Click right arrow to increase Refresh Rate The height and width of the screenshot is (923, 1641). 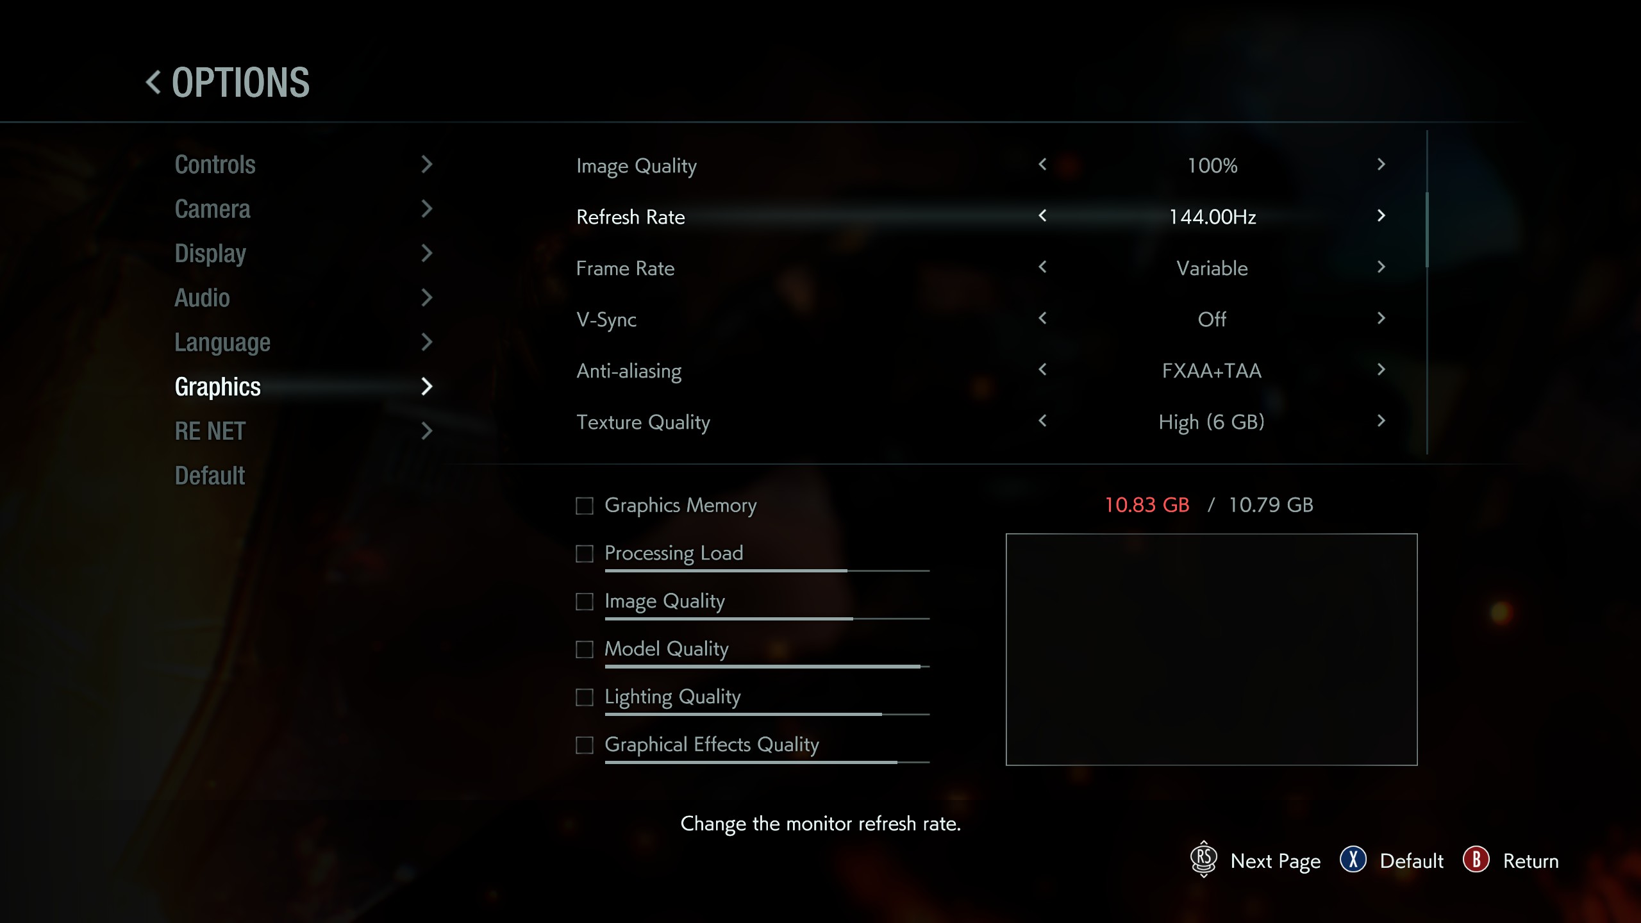point(1381,215)
